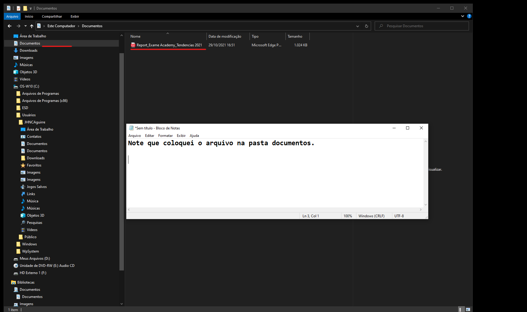Open Vídeos under Este Computador
Screen dimensions: 527x312
pyautogui.click(x=25, y=79)
